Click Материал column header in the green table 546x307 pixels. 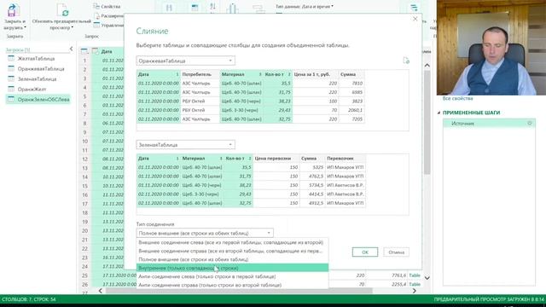pyautogui.click(x=202, y=159)
